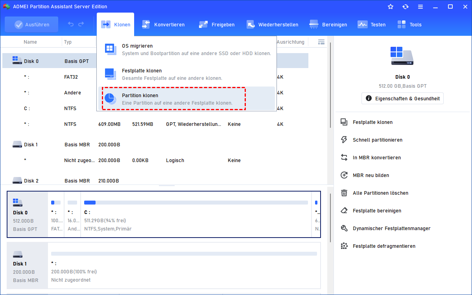Image resolution: width=472 pixels, height=295 pixels.
Task: Select the 609.00MB NTFS recovery partition row
Action: [155, 124]
